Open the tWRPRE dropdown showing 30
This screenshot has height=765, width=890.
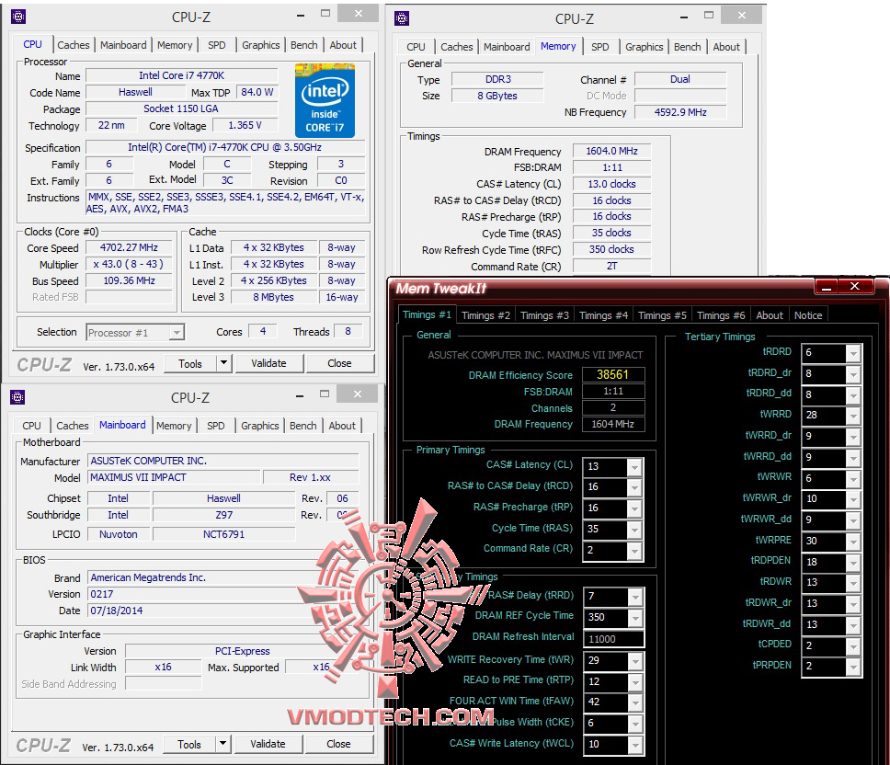click(853, 542)
